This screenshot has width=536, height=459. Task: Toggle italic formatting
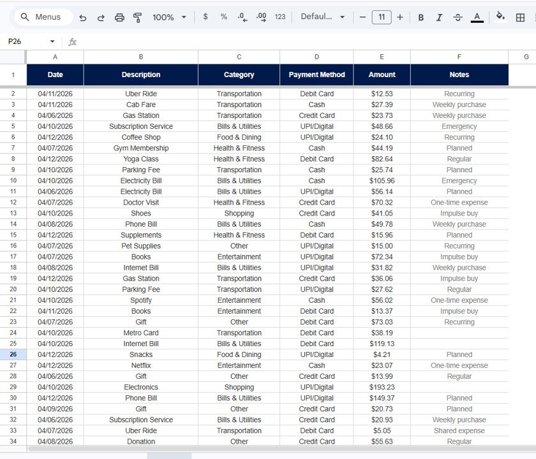coord(439,17)
